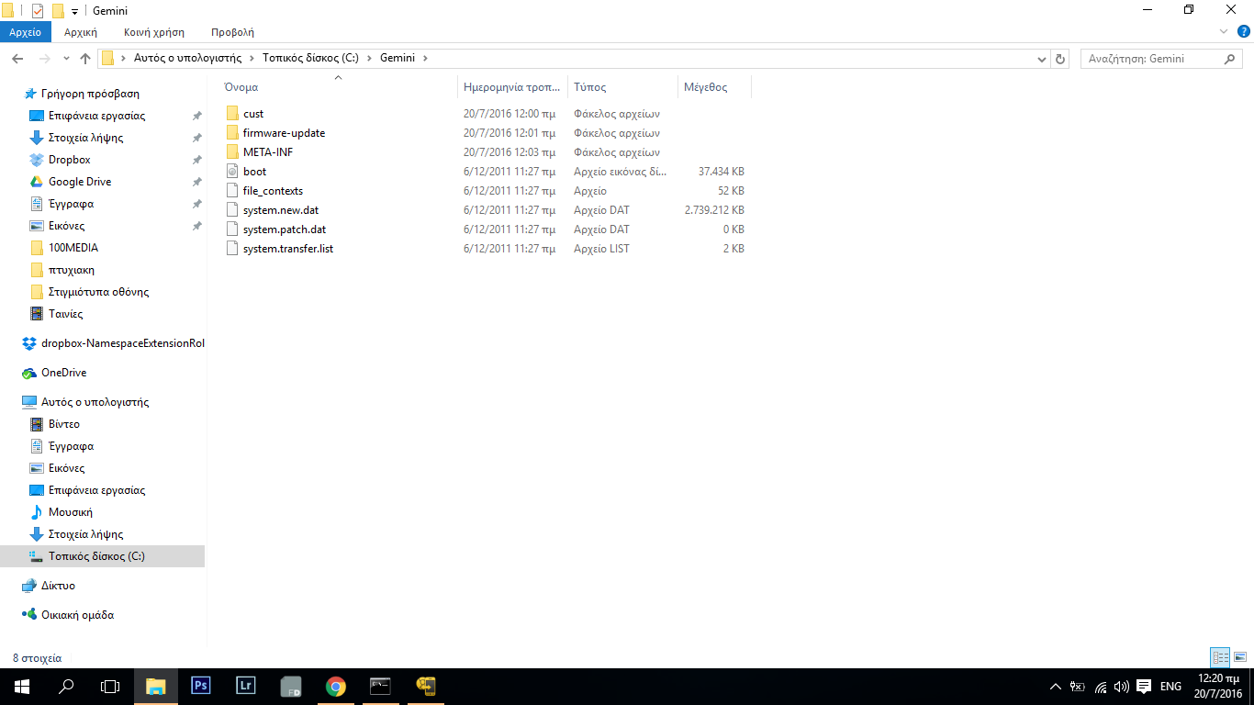This screenshot has width=1254, height=705.
Task: Open the Αρχείο menu
Action: [26, 32]
